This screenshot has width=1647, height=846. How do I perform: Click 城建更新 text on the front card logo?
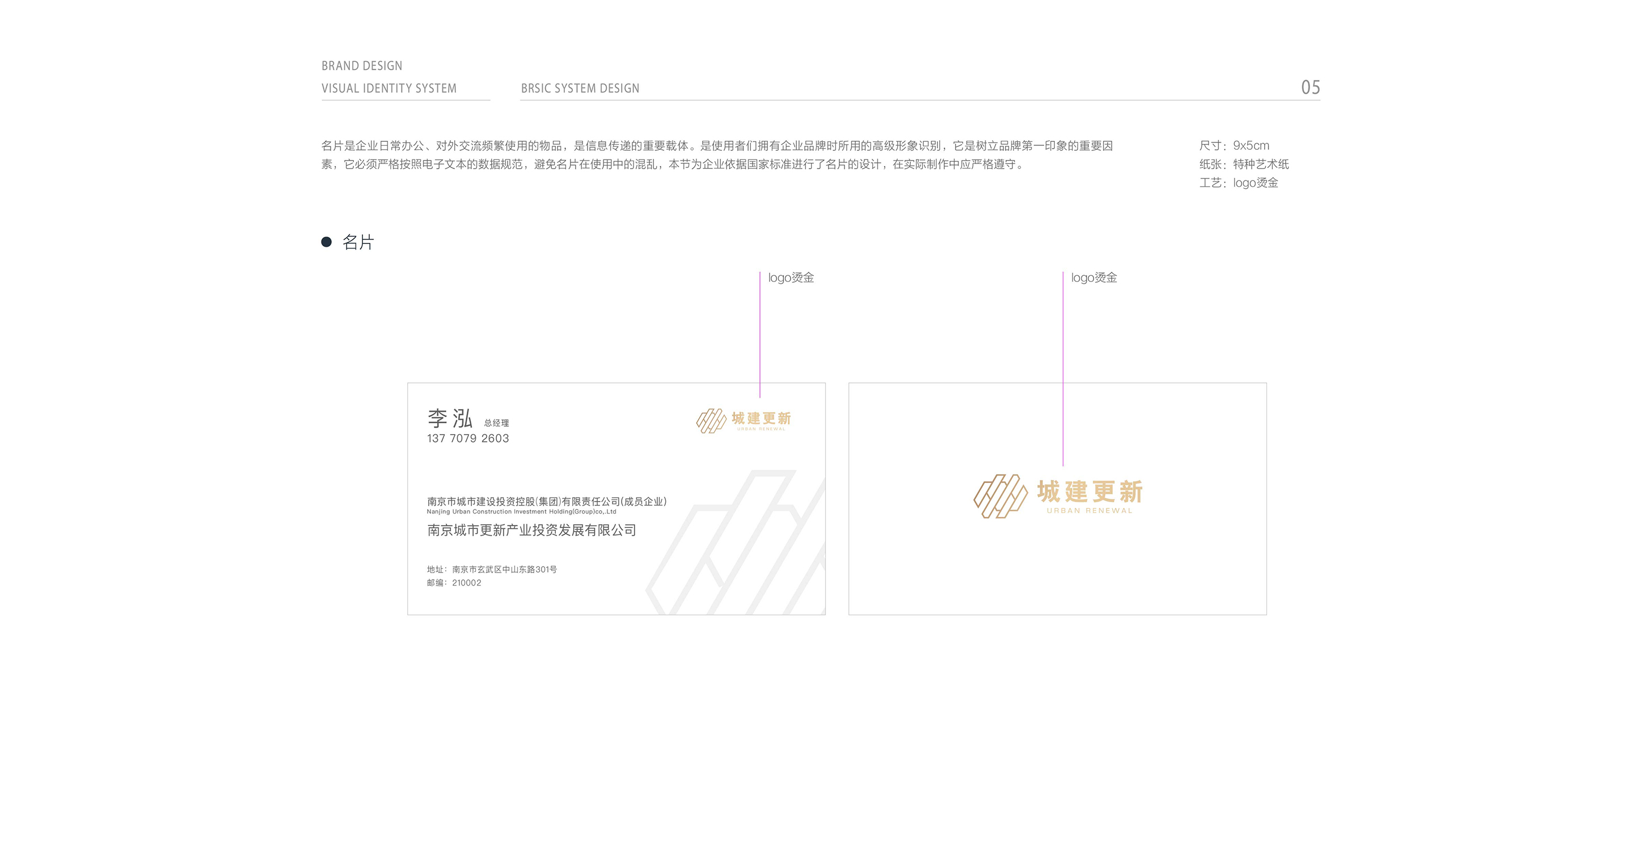(761, 418)
